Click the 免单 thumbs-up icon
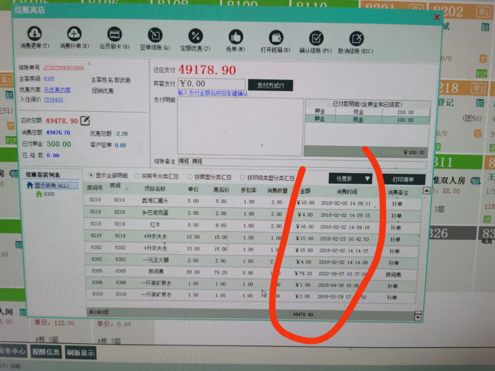The height and width of the screenshot is (371, 495). click(x=235, y=37)
